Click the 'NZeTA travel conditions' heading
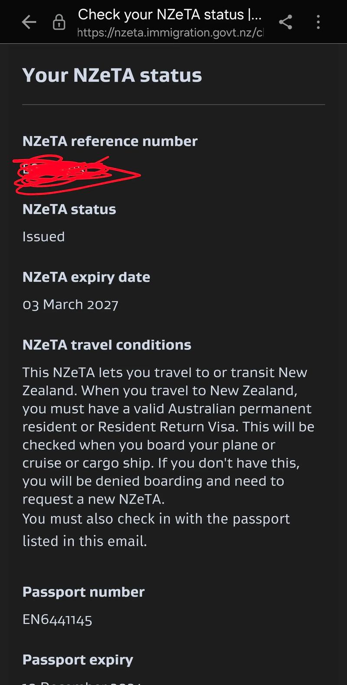 [107, 345]
